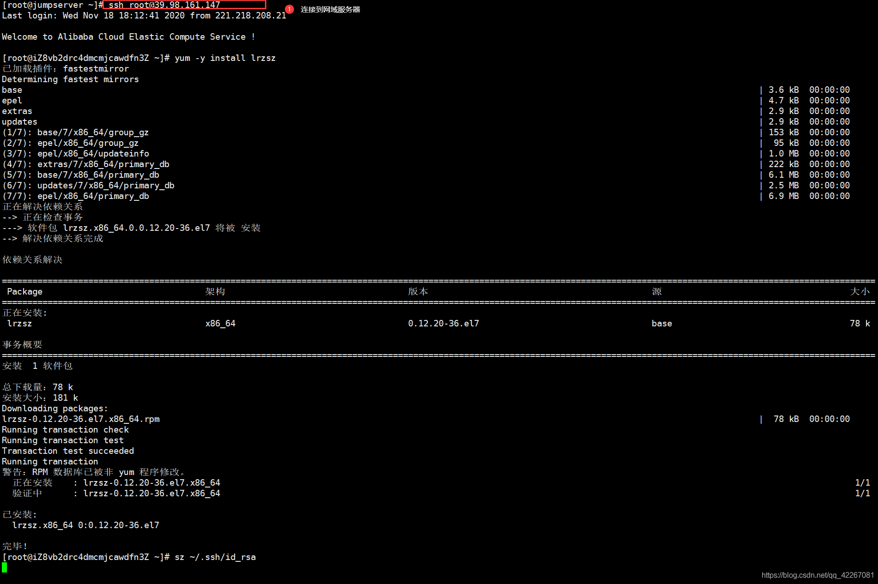The image size is (878, 584).
Task: Click the x86_64 architecture cell
Action: pyautogui.click(x=220, y=323)
